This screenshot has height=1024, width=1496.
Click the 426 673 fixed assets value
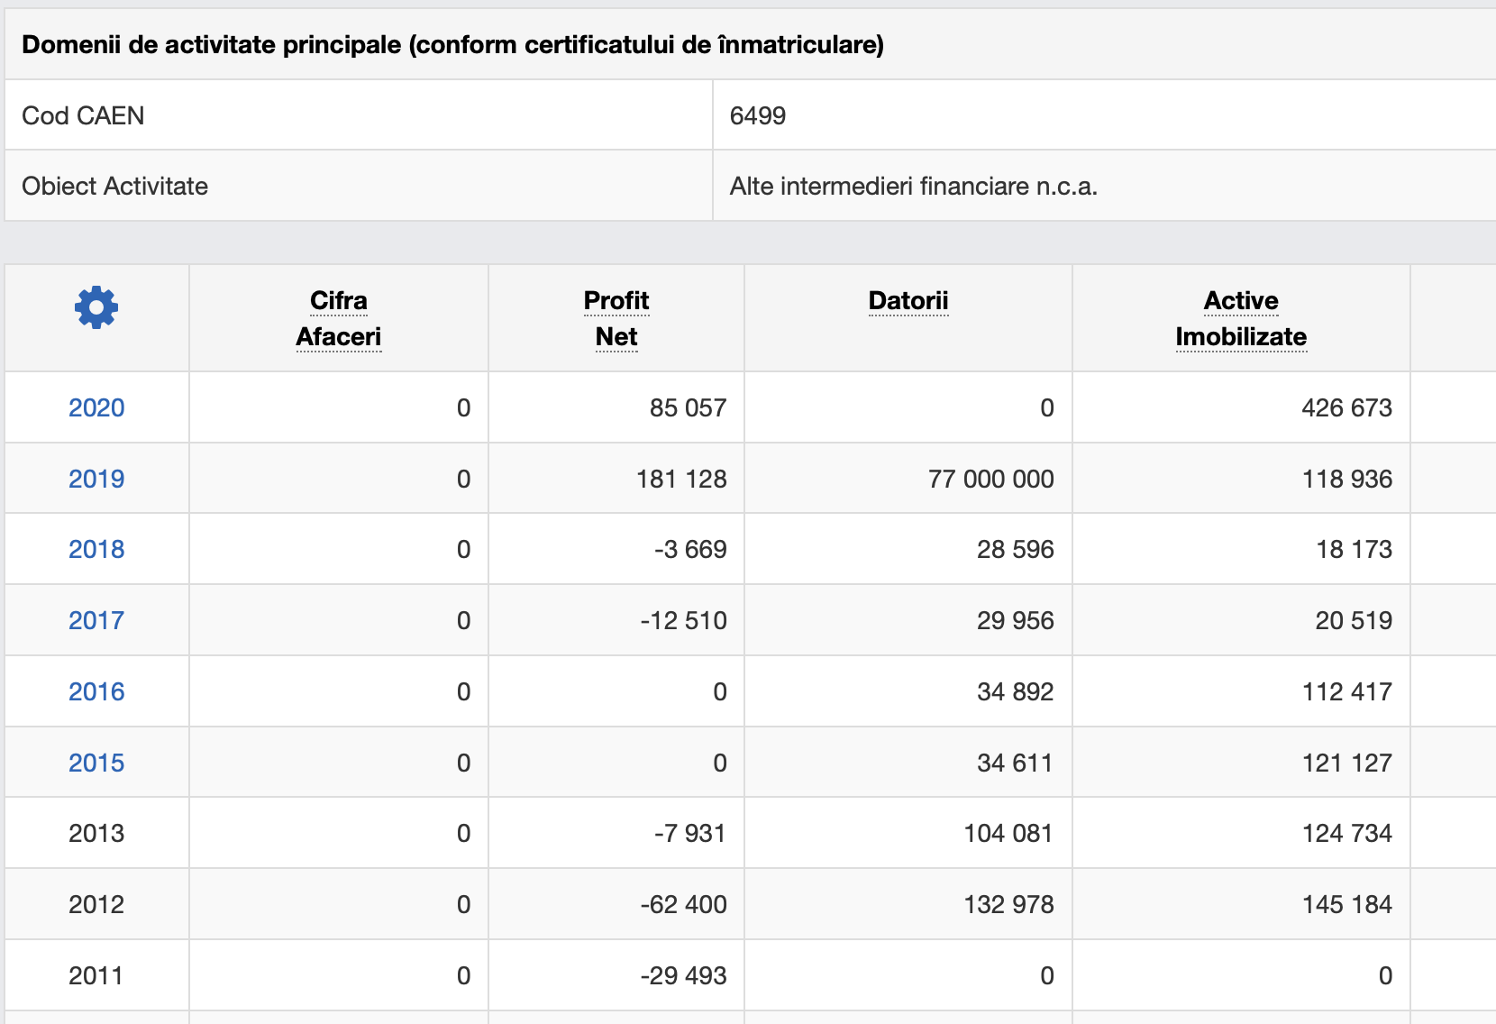point(1346,407)
